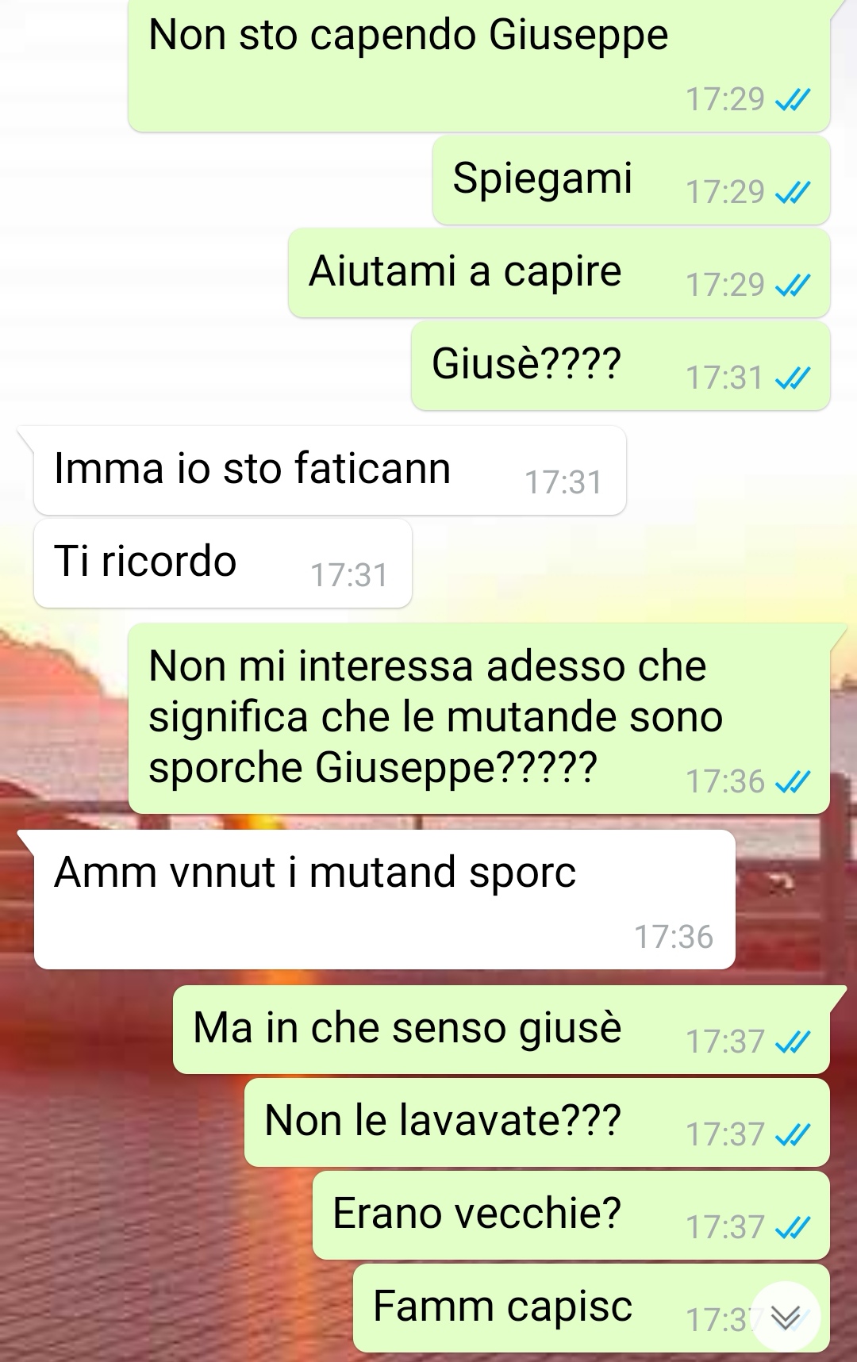The image size is (857, 1362).
Task: Tap read receipt ticks on 'Spiegami' message
Action: point(792,193)
